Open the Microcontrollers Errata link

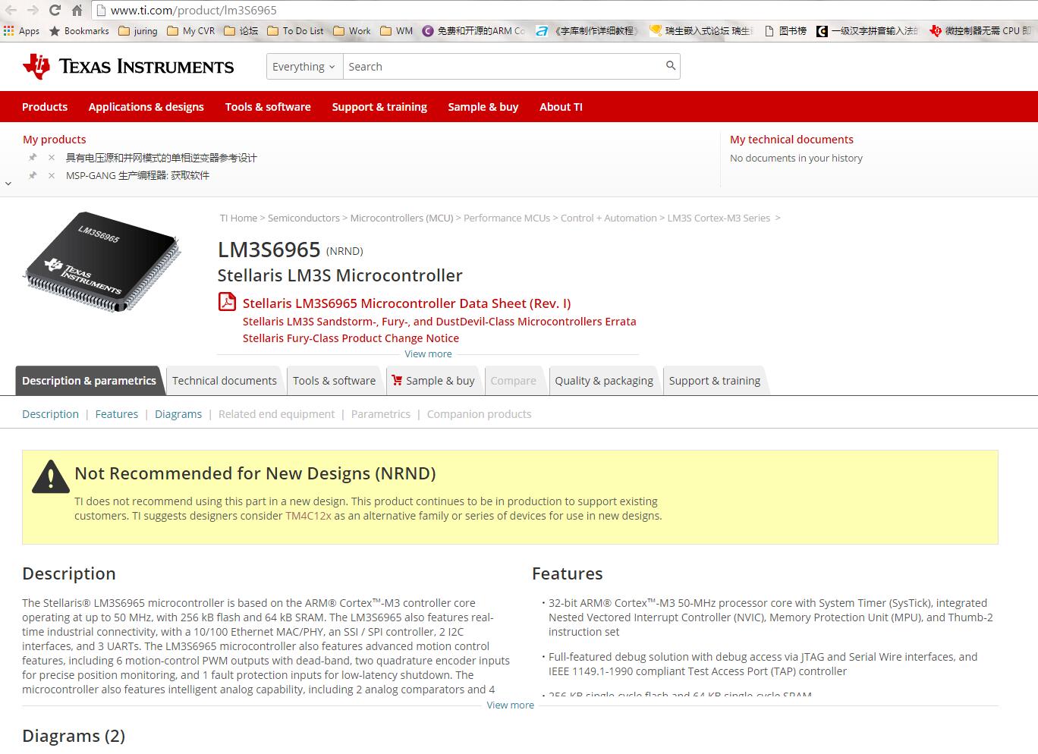click(x=439, y=322)
